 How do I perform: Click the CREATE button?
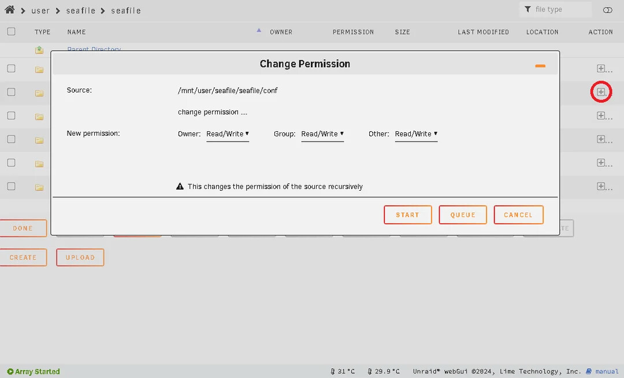click(23, 257)
